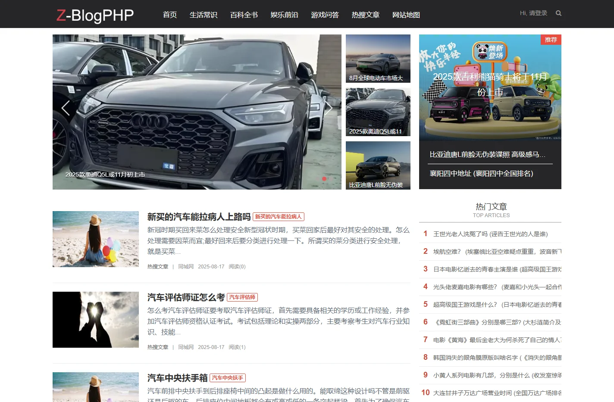Open 热搜文章 in the navigation bar

pyautogui.click(x=366, y=15)
